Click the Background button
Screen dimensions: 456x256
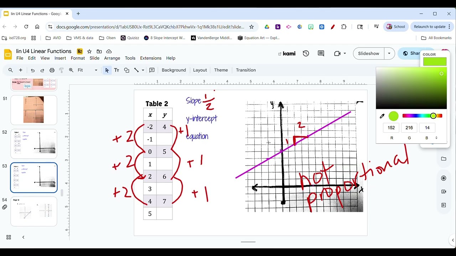[x=174, y=70]
